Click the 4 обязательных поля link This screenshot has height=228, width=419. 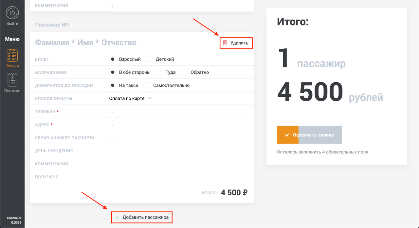[345, 152]
